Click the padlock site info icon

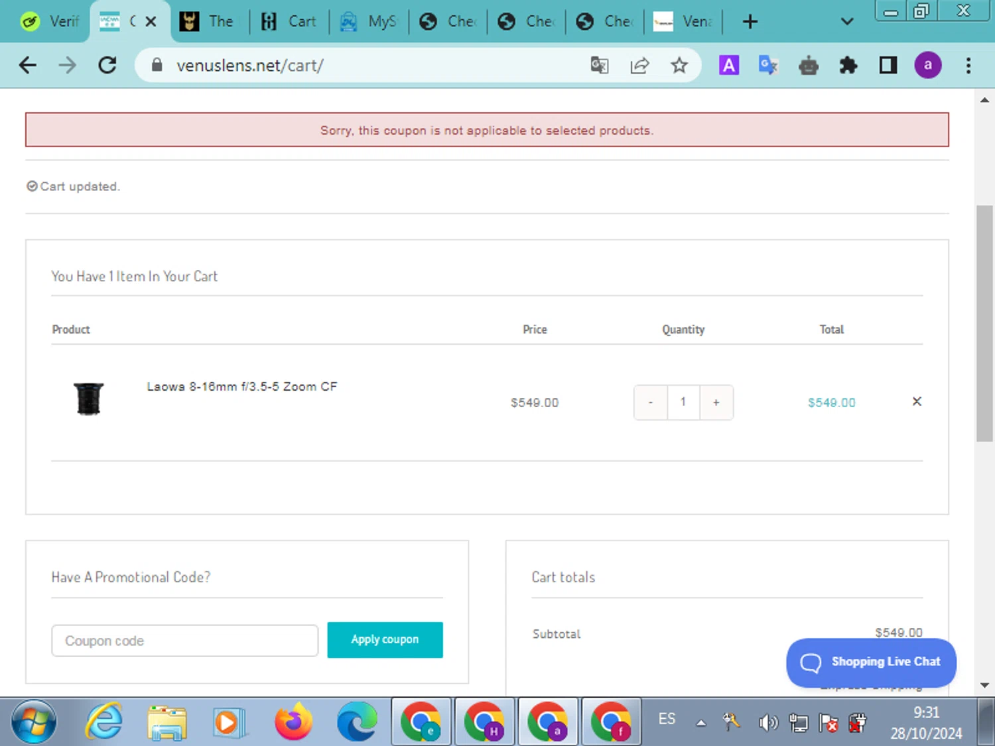tap(157, 65)
